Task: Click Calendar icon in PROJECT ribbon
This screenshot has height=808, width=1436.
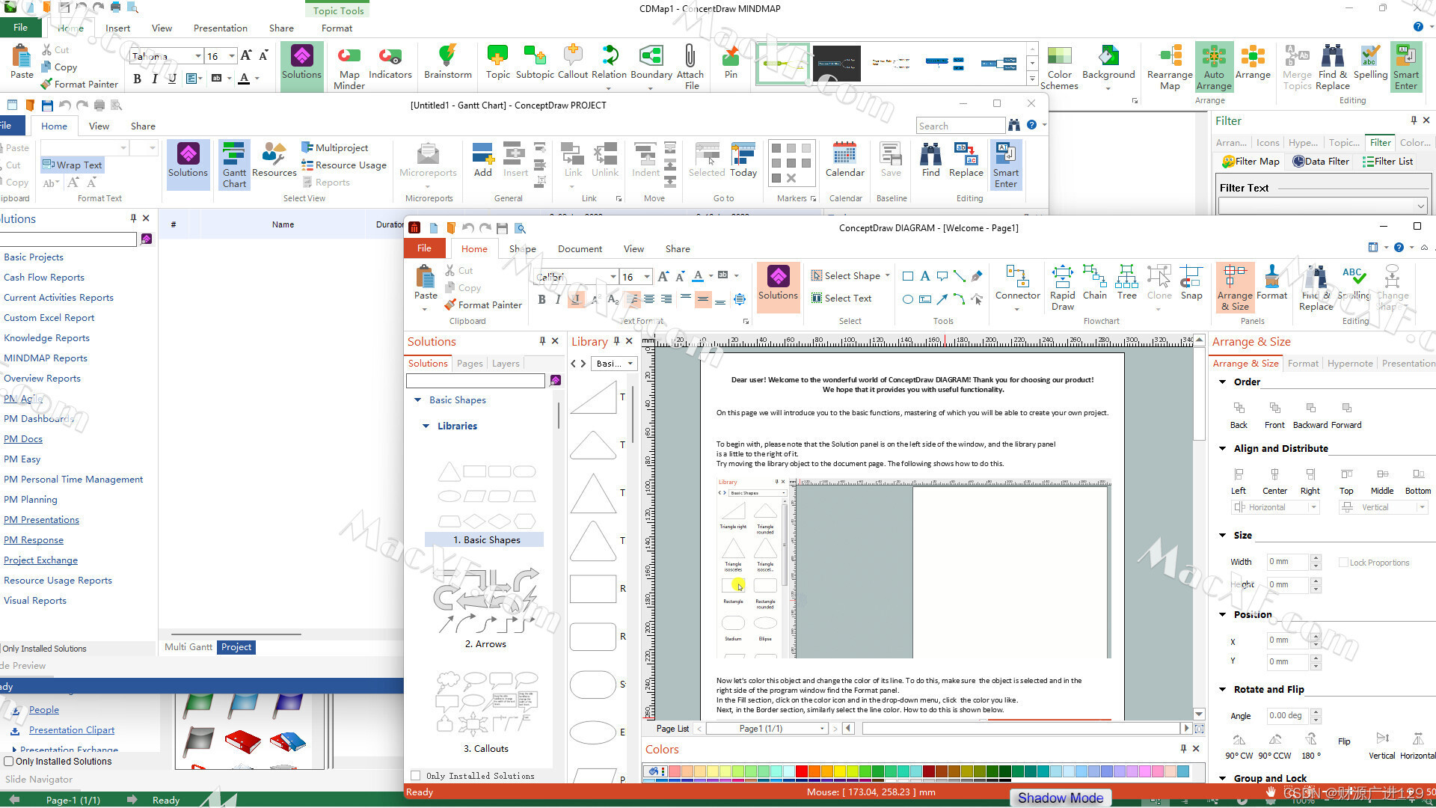Action: (x=844, y=160)
